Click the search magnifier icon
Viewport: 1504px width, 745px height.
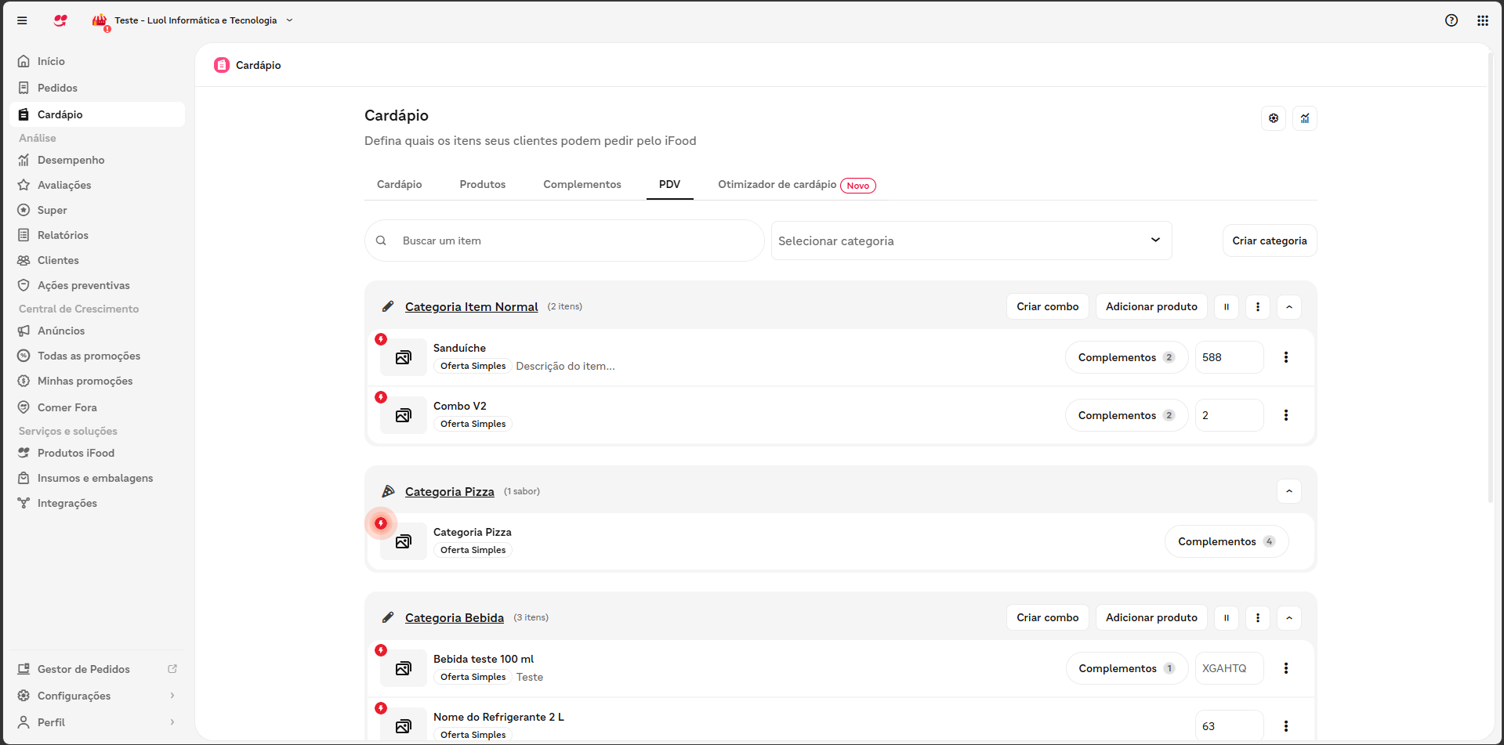point(381,240)
